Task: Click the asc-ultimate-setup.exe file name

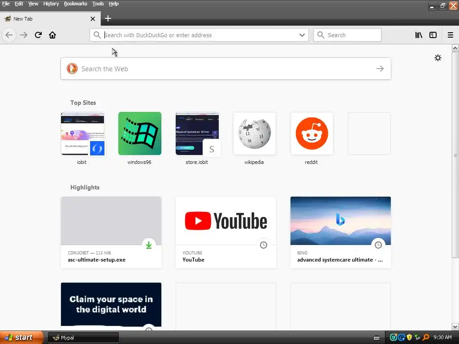Action: tap(97, 260)
